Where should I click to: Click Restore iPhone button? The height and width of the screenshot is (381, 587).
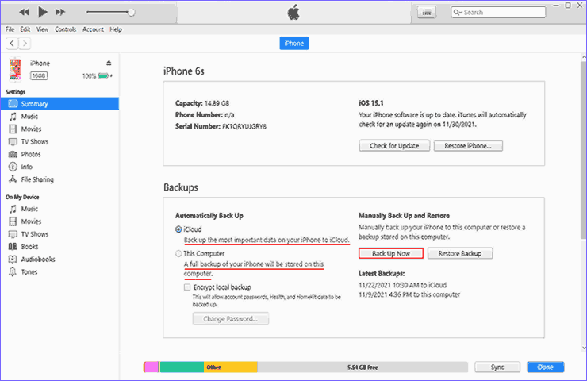click(468, 146)
